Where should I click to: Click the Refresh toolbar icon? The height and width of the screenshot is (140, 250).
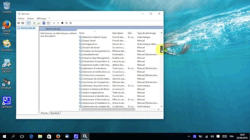pyautogui.click(x=34, y=23)
